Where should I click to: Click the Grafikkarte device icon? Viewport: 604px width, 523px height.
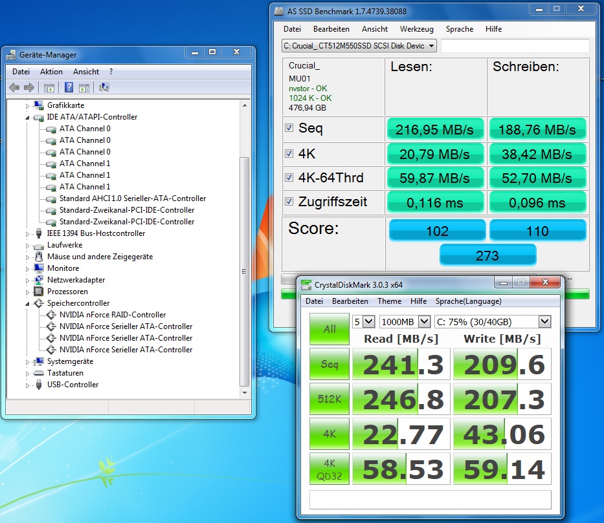click(39, 105)
